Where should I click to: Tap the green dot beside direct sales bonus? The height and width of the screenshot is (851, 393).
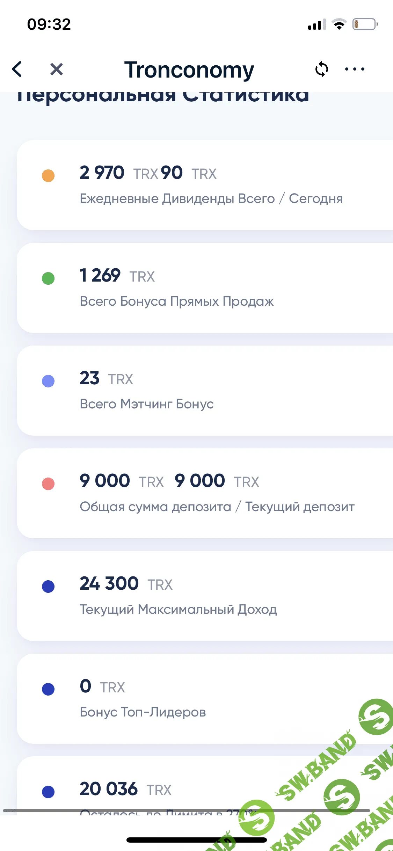tap(48, 278)
